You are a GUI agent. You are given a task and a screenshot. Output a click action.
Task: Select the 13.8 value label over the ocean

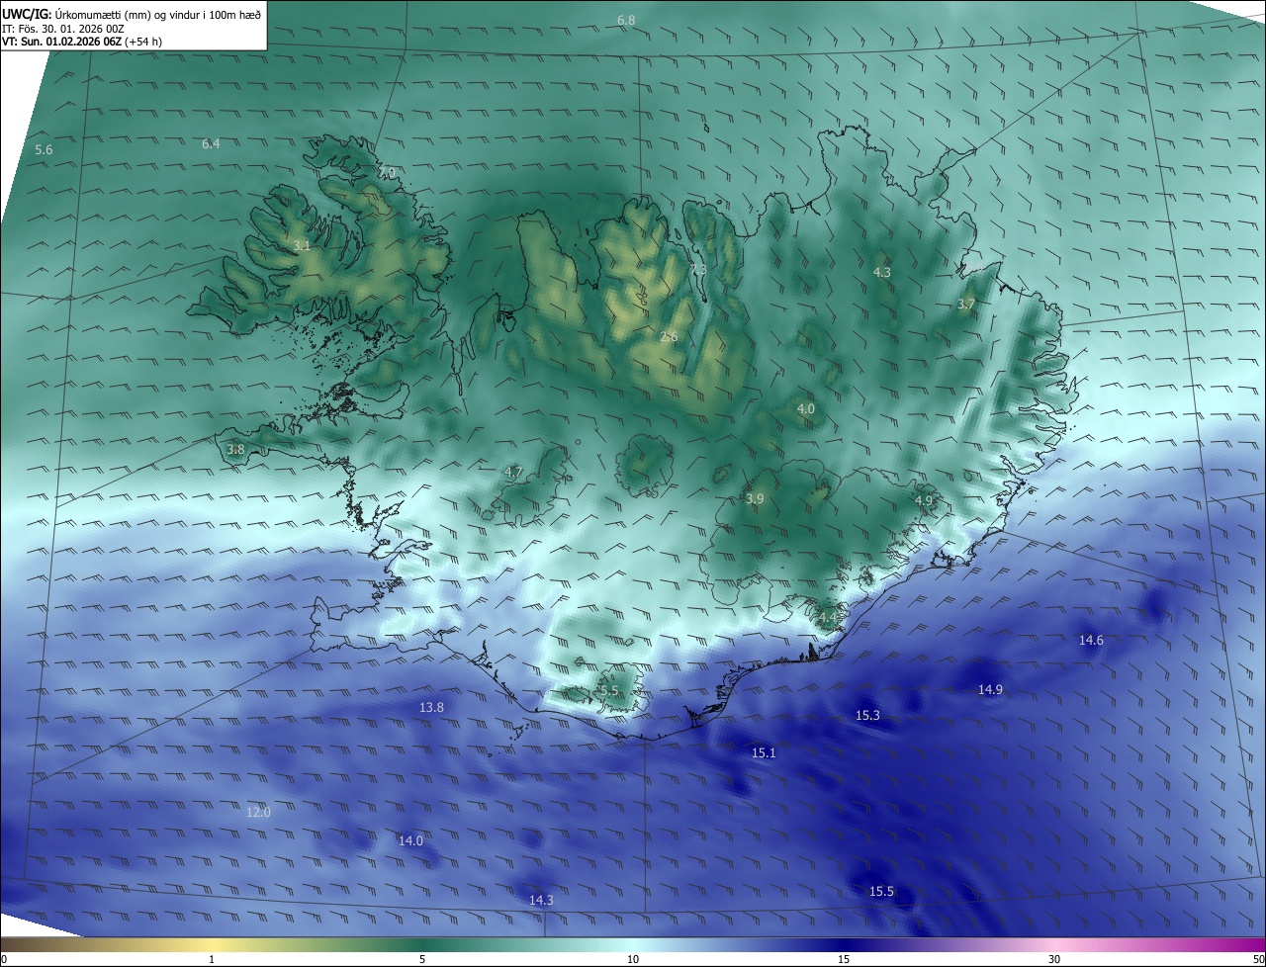click(431, 707)
